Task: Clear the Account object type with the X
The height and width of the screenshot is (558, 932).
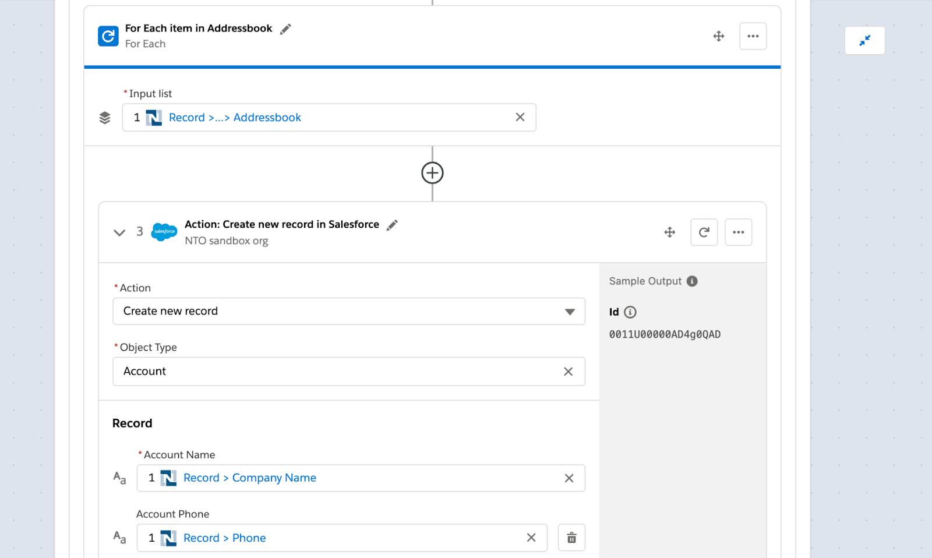Action: 569,371
